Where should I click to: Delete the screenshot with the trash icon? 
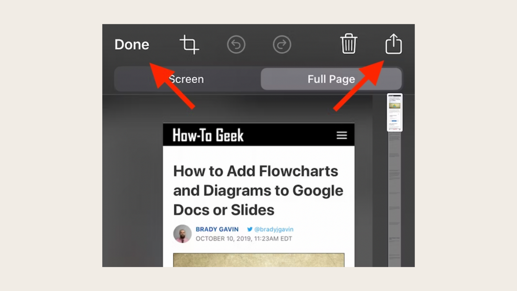tap(349, 44)
